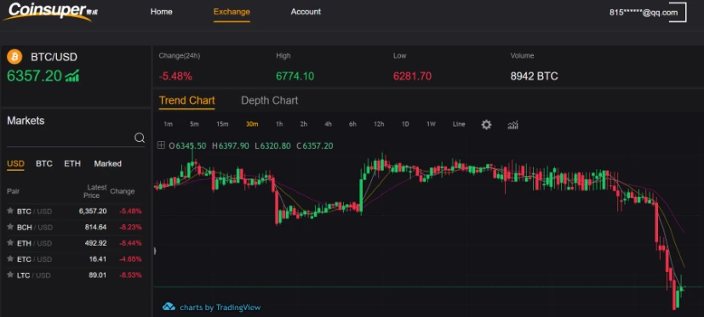The width and height of the screenshot is (704, 317).
Task: Go to the Account page
Action: tap(306, 12)
